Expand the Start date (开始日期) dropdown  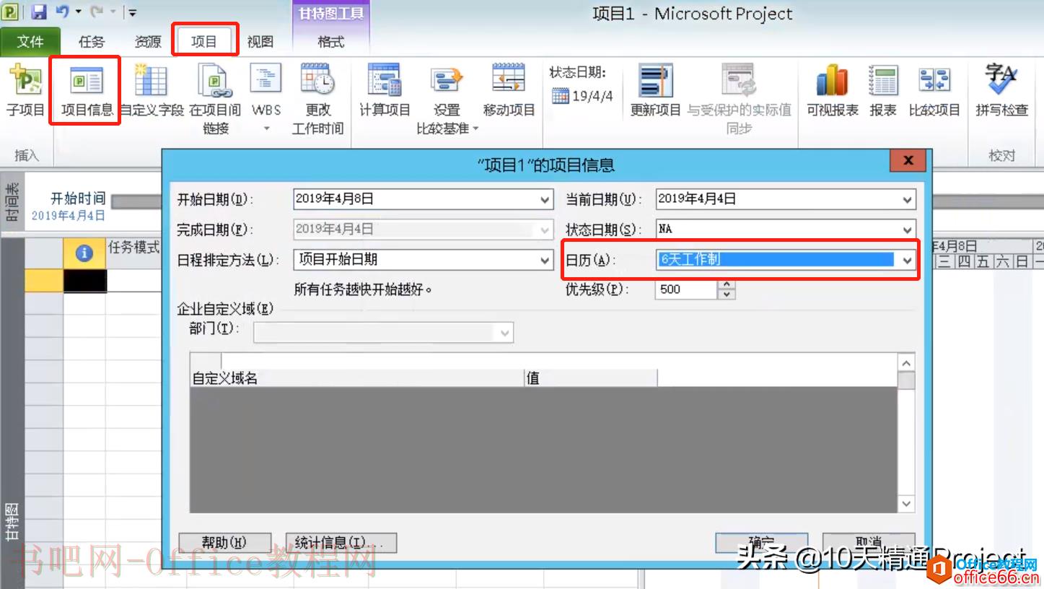pyautogui.click(x=545, y=199)
